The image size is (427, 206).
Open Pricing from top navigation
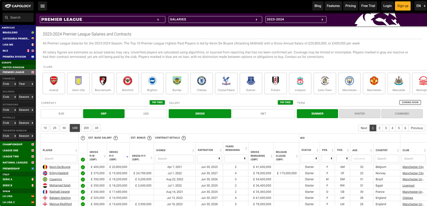pos(350,6)
